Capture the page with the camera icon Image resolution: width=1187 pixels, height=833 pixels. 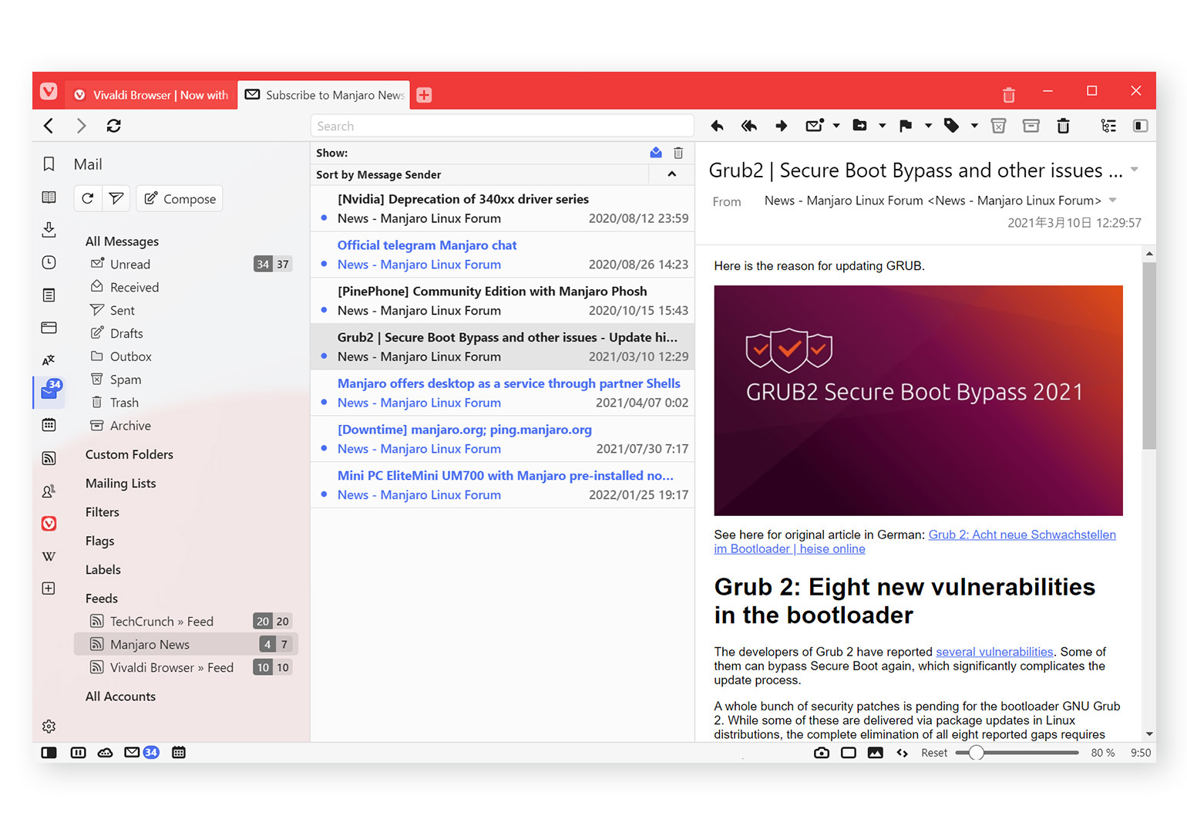[822, 753]
